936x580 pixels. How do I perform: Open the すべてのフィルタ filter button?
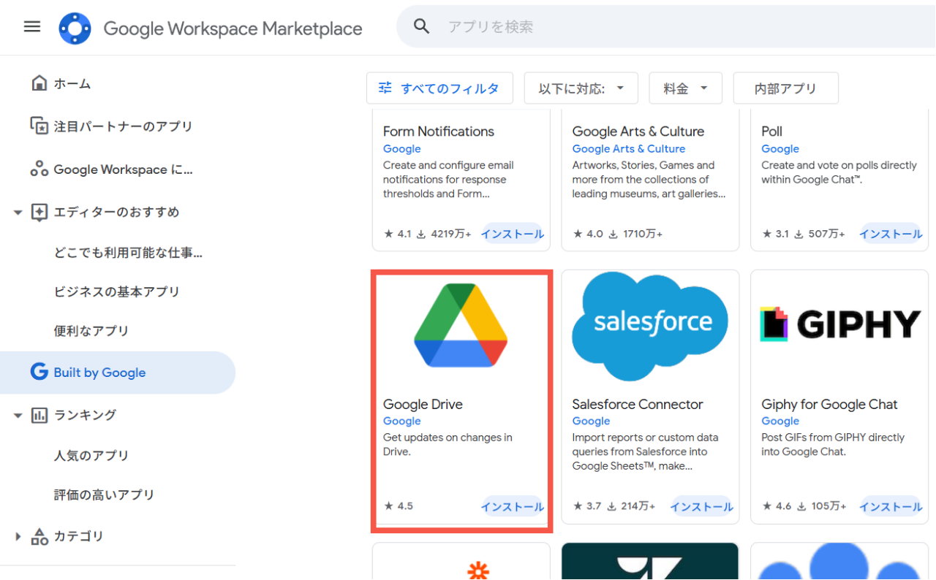(x=439, y=88)
